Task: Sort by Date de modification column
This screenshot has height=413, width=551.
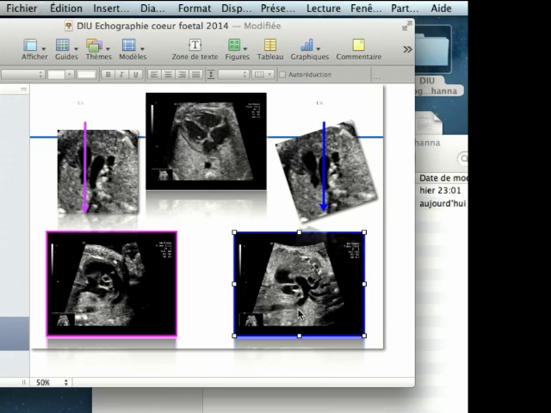Action: click(443, 178)
